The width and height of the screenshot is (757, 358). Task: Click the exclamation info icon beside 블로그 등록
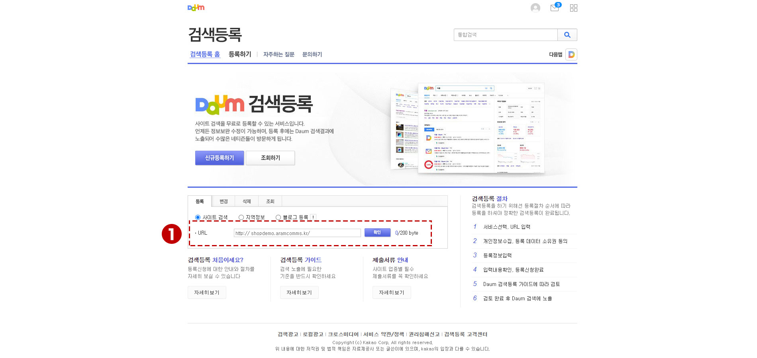pyautogui.click(x=314, y=217)
